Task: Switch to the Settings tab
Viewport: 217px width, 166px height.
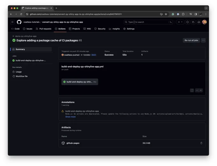Action: tap(129, 29)
